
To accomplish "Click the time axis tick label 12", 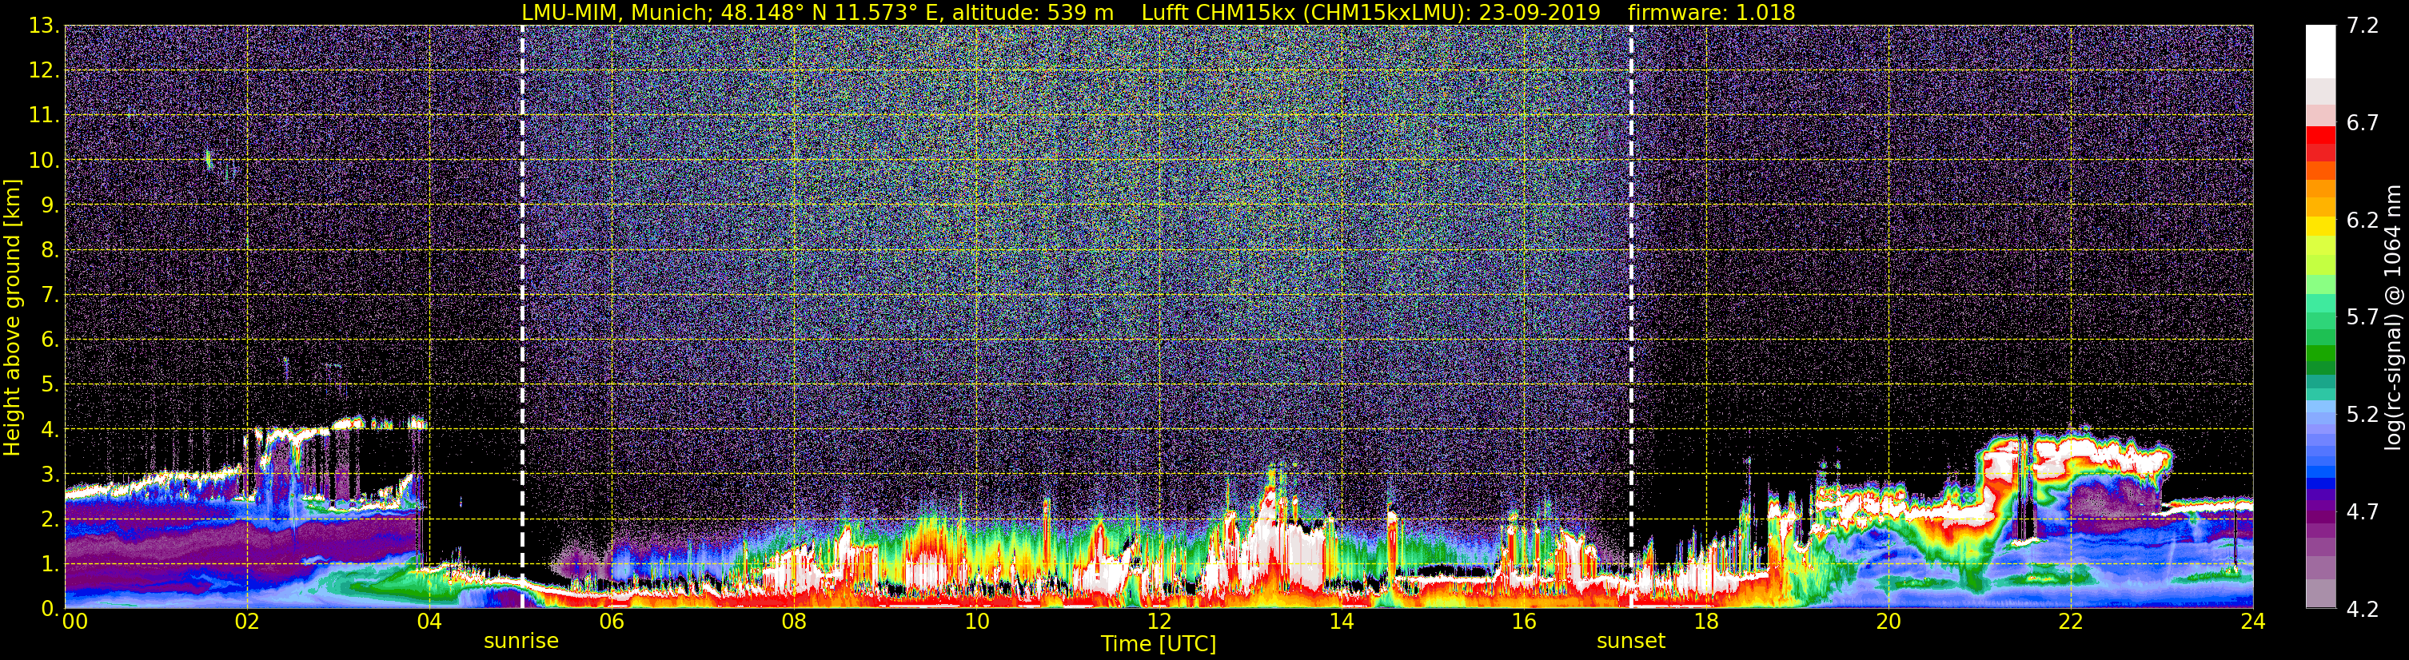I will point(1159,622).
